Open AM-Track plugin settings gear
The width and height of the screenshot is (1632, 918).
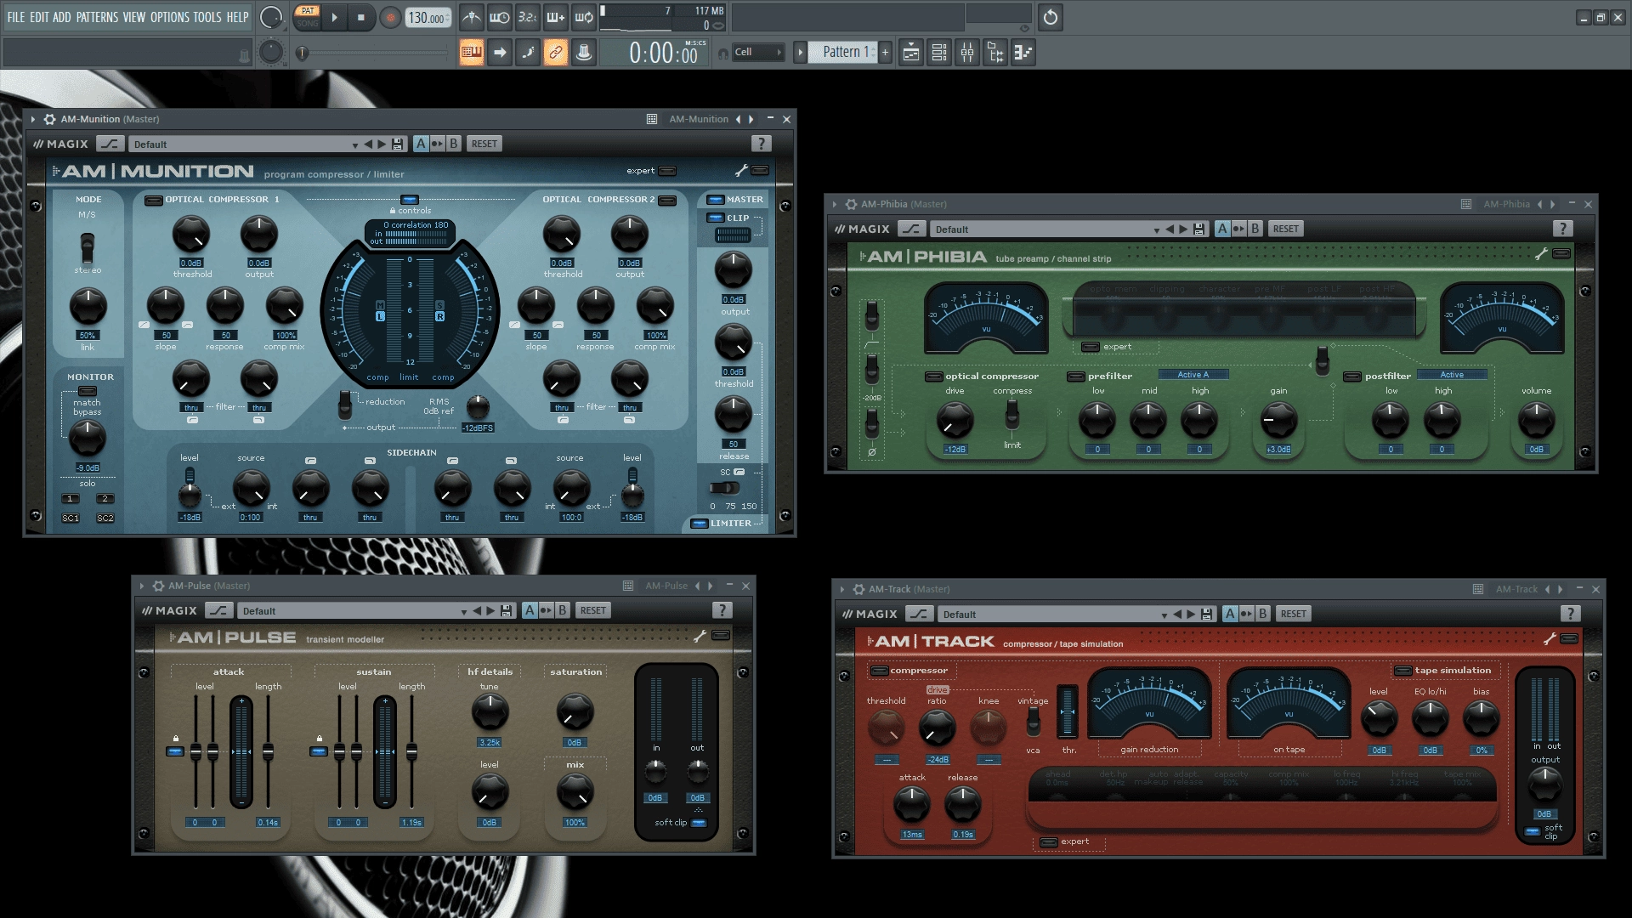[858, 589]
